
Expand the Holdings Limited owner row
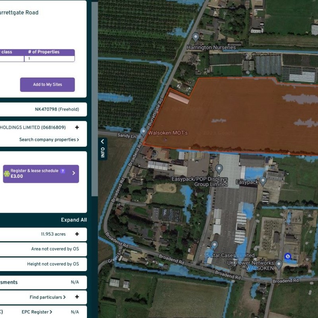point(77,128)
